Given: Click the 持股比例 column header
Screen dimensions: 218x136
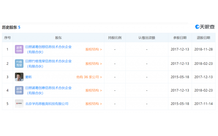Looking at the screenshot, I should tap(115, 38).
